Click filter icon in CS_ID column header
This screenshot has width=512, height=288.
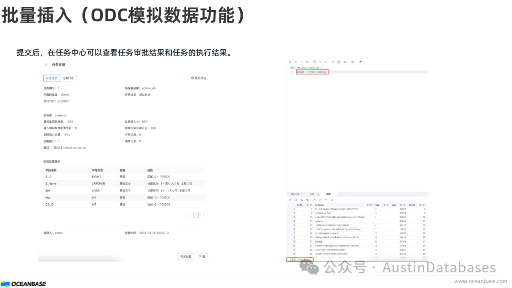pos(421,205)
